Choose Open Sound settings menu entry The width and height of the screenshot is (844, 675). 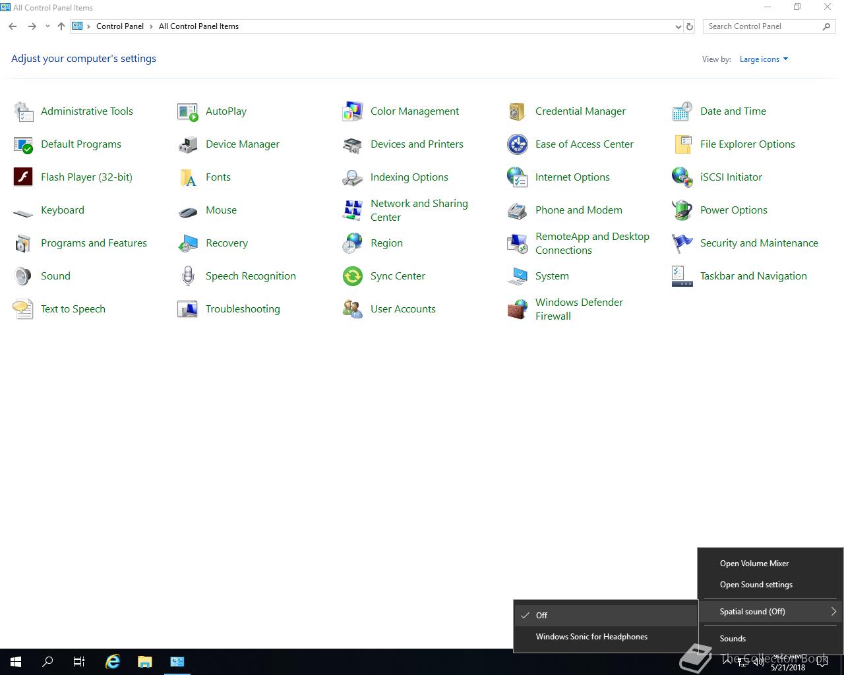tap(770, 585)
